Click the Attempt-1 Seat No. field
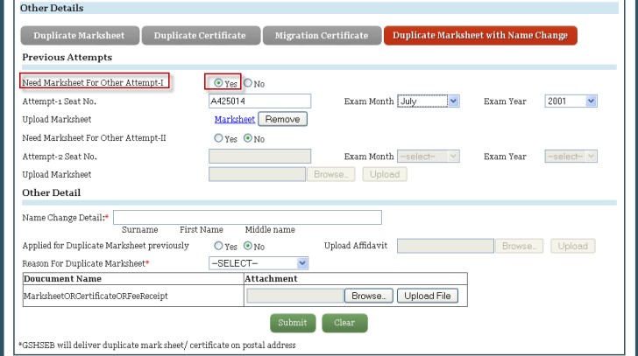The height and width of the screenshot is (356, 638). 260,101
